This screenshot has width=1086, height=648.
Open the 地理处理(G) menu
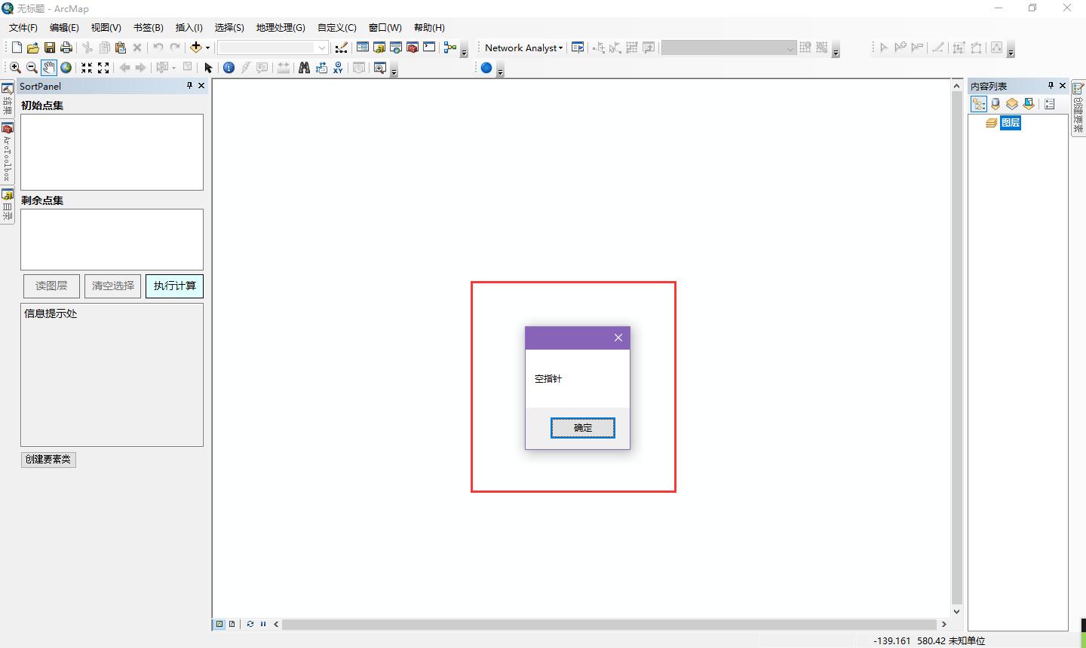click(x=281, y=27)
